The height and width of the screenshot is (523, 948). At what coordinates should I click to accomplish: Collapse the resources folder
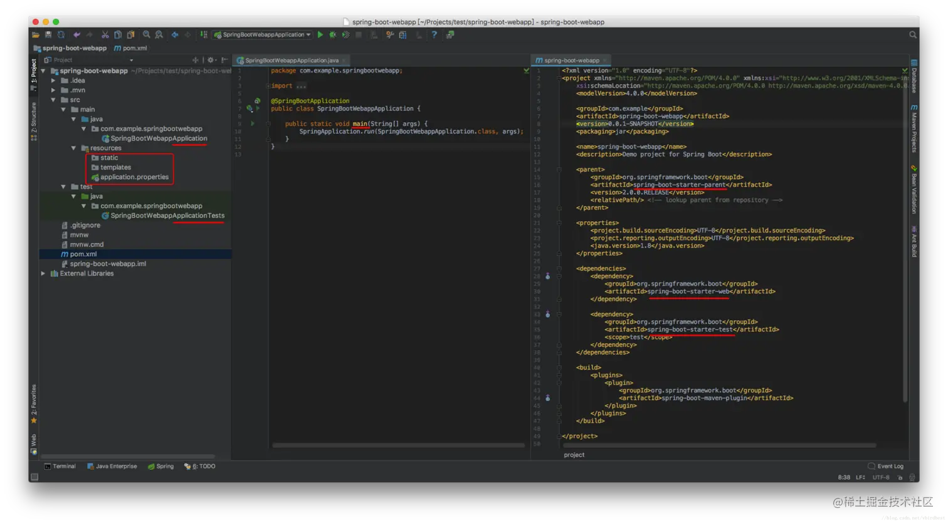click(x=73, y=148)
